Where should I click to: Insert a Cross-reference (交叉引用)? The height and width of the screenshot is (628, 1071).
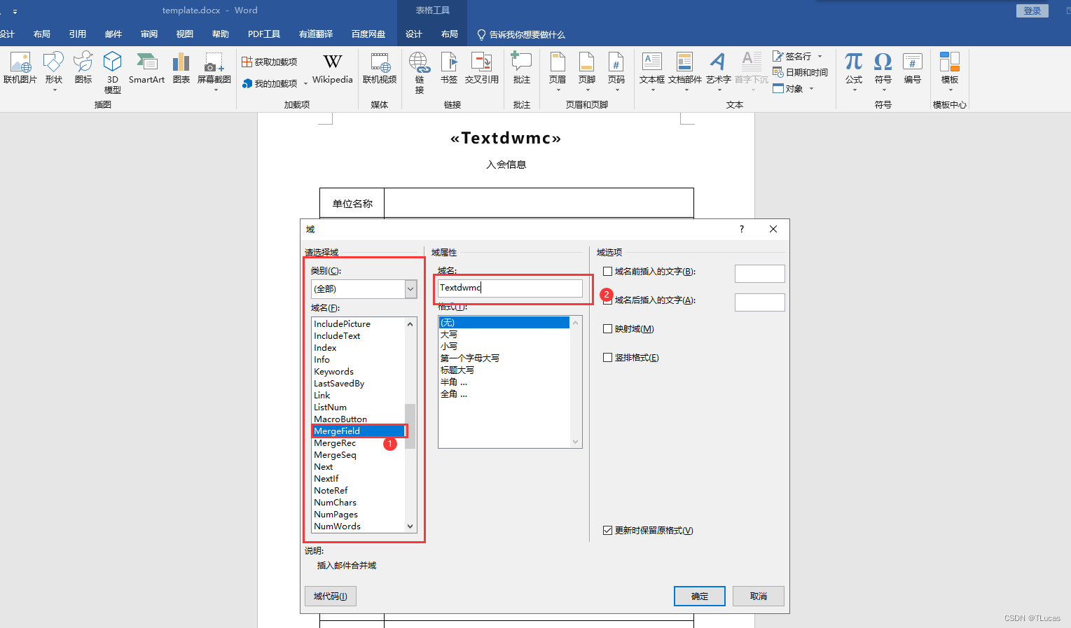click(x=482, y=68)
